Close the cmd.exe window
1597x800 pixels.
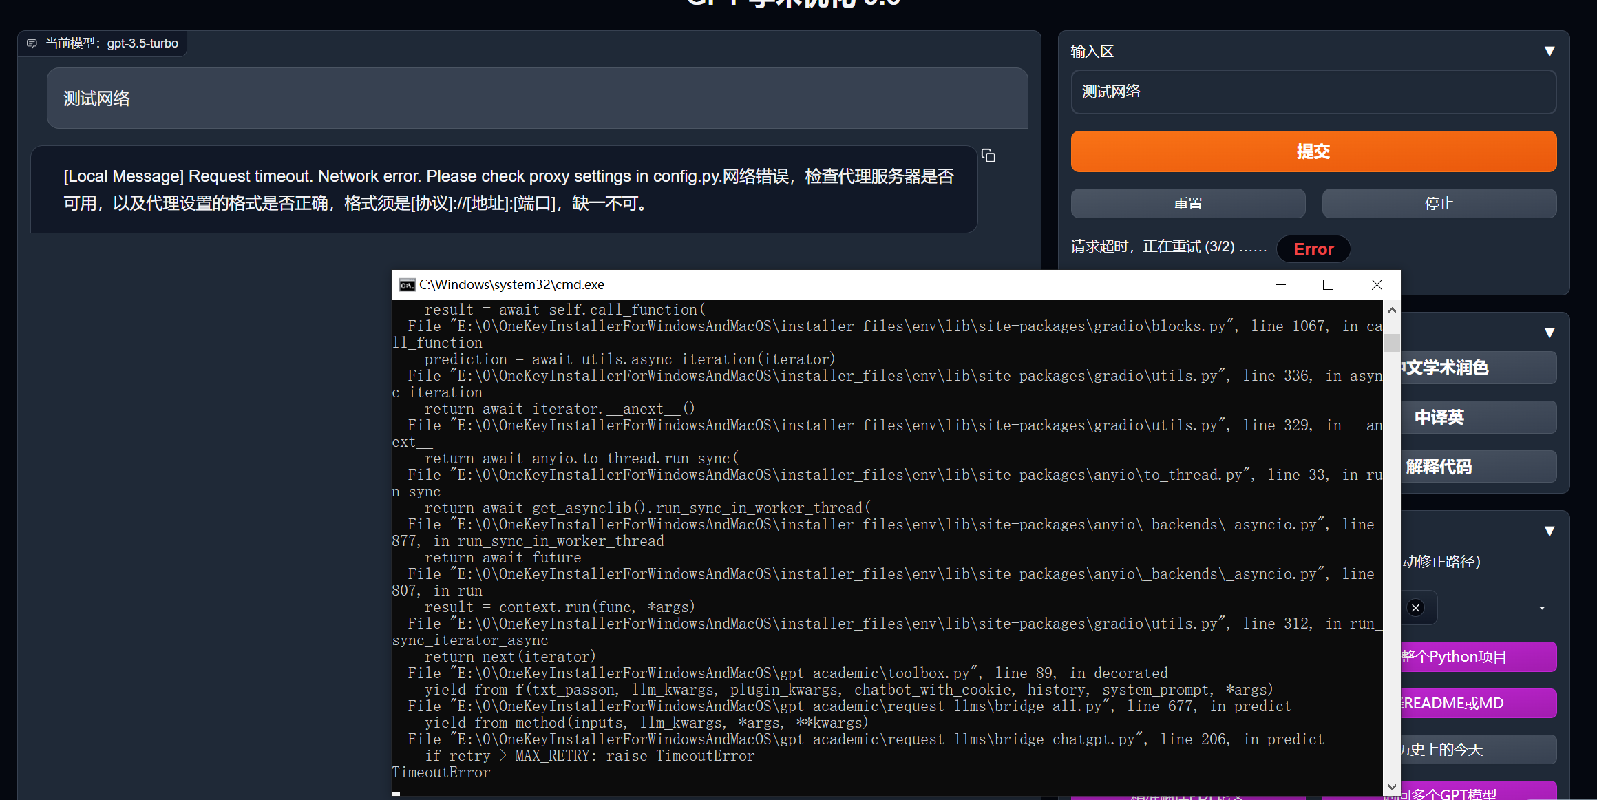(x=1377, y=285)
